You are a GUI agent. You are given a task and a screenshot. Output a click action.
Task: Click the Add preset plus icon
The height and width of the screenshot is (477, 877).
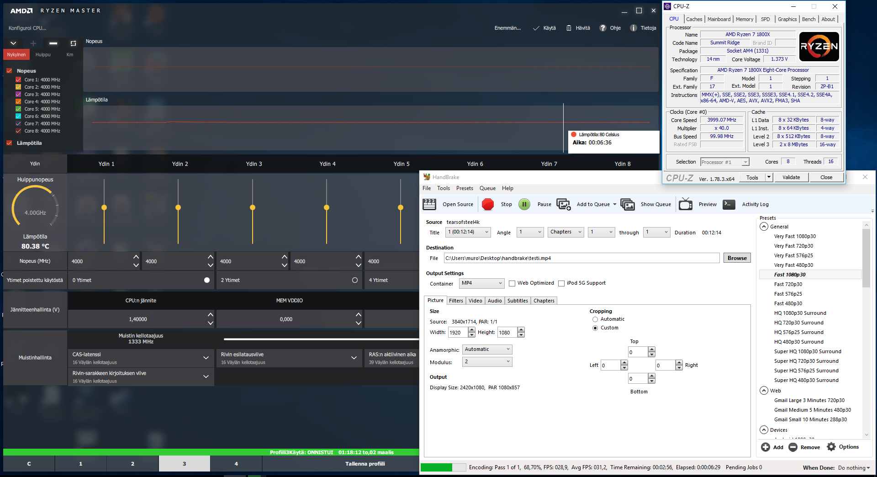(x=766, y=447)
